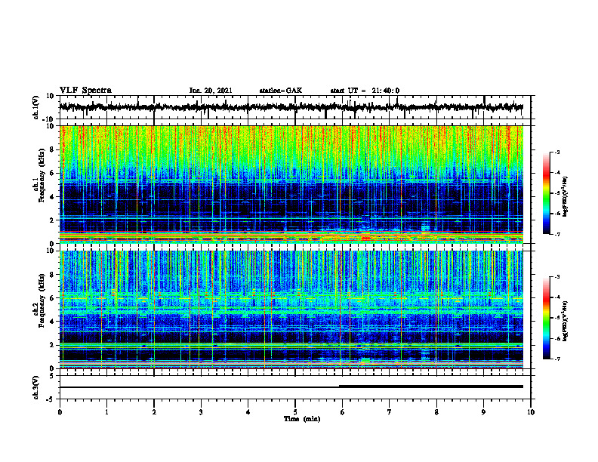Click time axis tick label 3
598x462 pixels.
pos(201,412)
